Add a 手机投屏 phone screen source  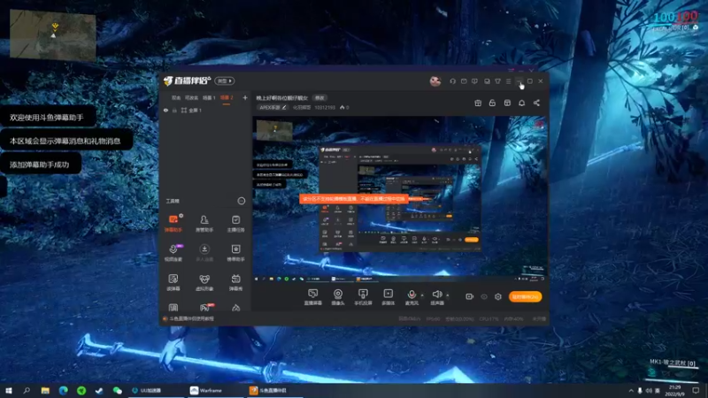(363, 297)
